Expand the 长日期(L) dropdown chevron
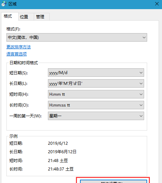 pyautogui.click(x=141, y=84)
